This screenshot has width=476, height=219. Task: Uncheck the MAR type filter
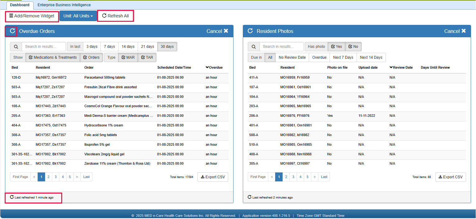pyautogui.click(x=128, y=57)
